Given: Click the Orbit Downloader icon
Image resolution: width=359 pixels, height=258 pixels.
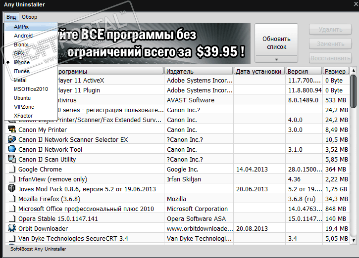Looking at the screenshot, I should [x=12, y=228].
